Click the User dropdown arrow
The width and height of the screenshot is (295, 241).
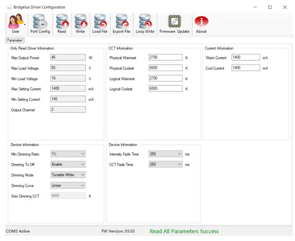click(25, 25)
